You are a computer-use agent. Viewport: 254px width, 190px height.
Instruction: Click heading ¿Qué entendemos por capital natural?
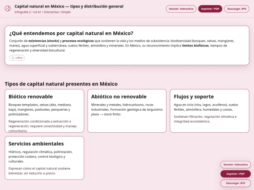point(71,33)
